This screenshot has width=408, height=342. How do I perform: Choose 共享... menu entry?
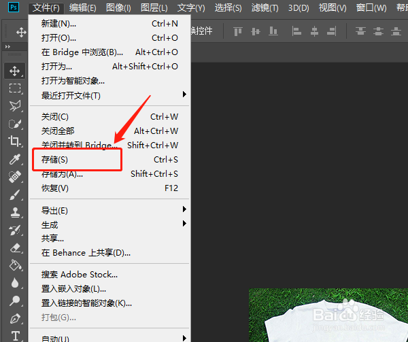109,239
